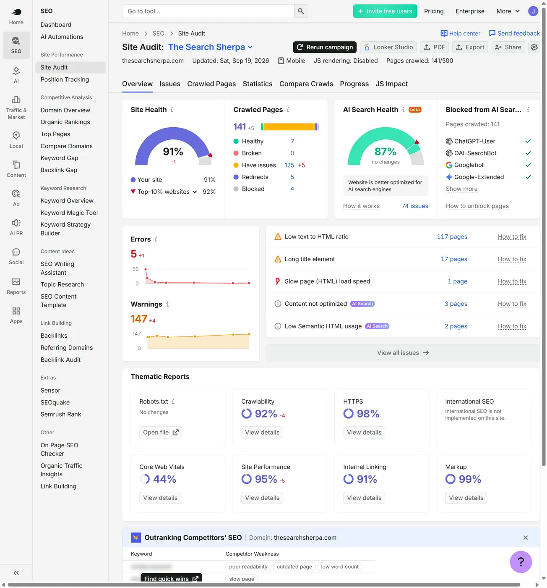Switch to the JS Impact tab
This screenshot has width=547, height=588.
click(x=392, y=84)
